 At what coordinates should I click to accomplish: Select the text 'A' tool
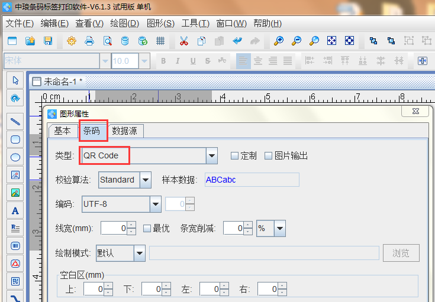16,210
